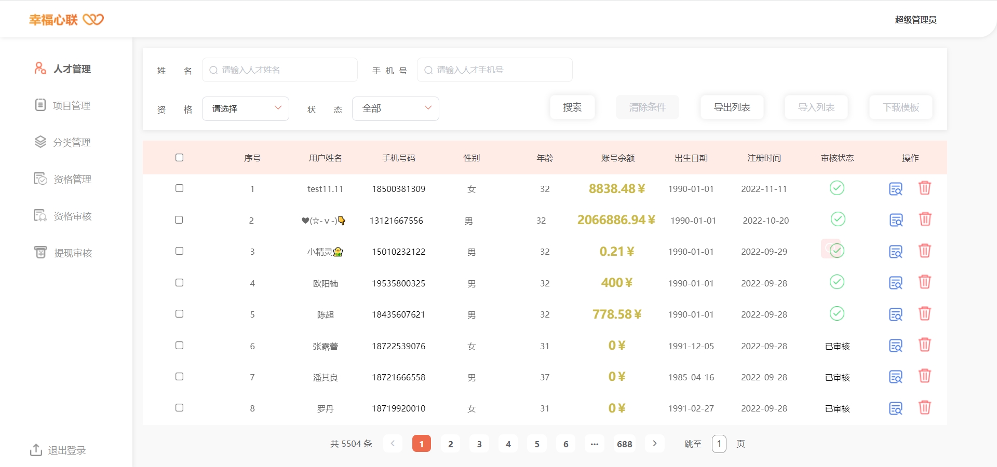The width and height of the screenshot is (997, 467).
Task: Delete 欧阳楠 using trash icon
Action: click(925, 282)
